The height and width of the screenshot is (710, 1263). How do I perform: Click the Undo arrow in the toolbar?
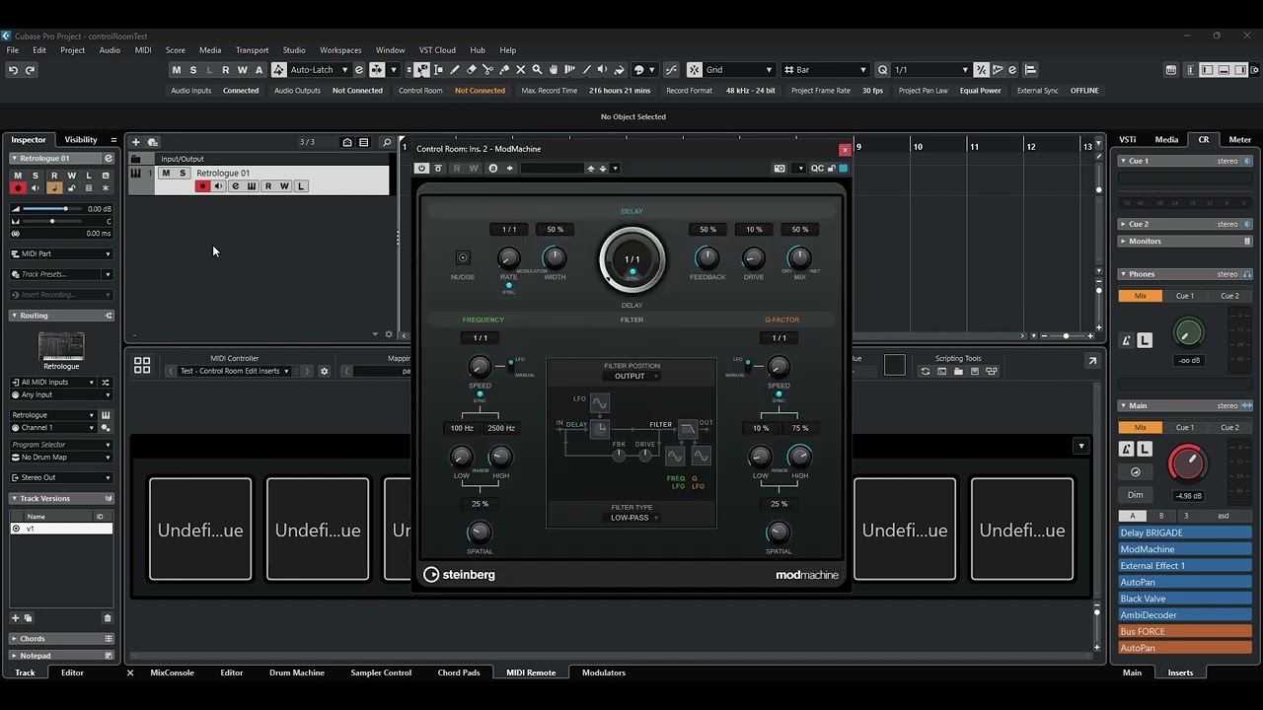[x=13, y=70]
